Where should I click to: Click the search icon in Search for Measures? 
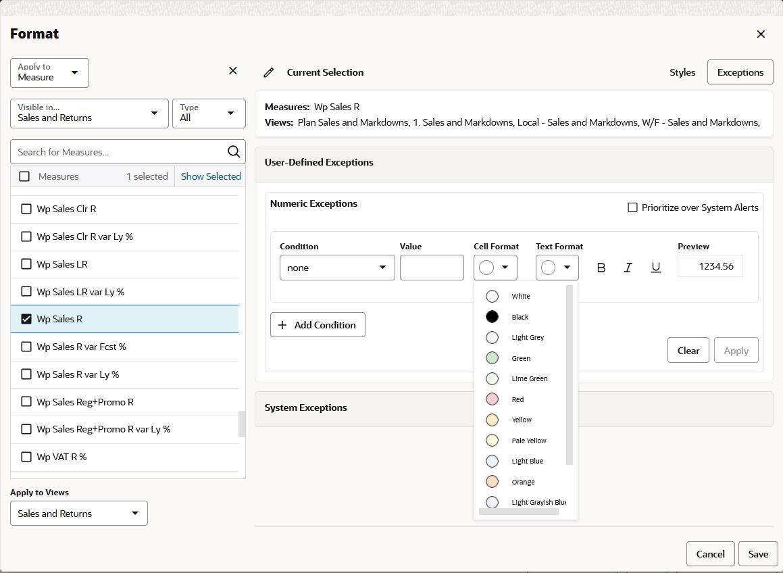coord(233,151)
